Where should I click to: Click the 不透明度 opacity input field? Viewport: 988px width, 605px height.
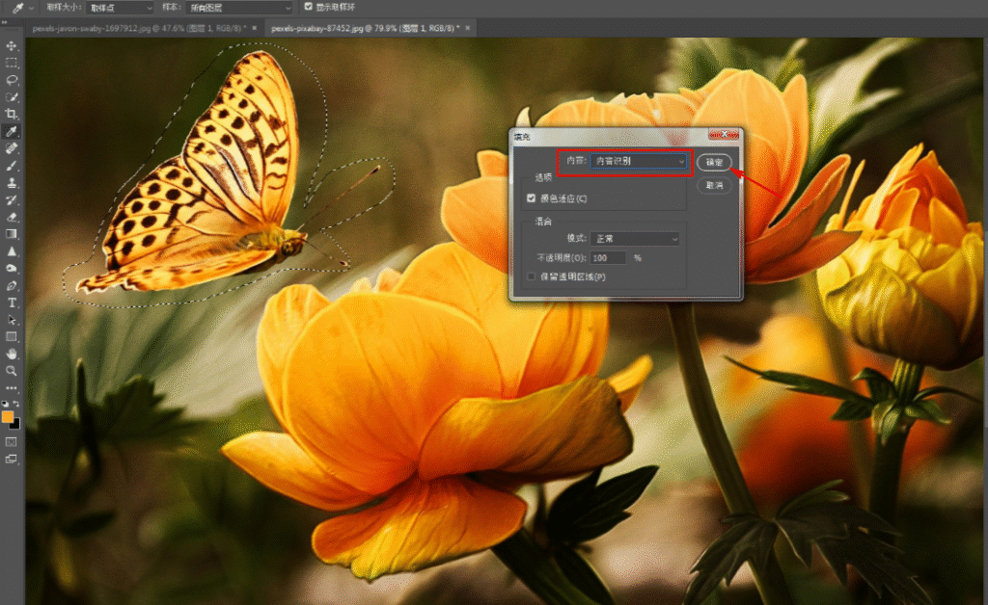[x=608, y=258]
